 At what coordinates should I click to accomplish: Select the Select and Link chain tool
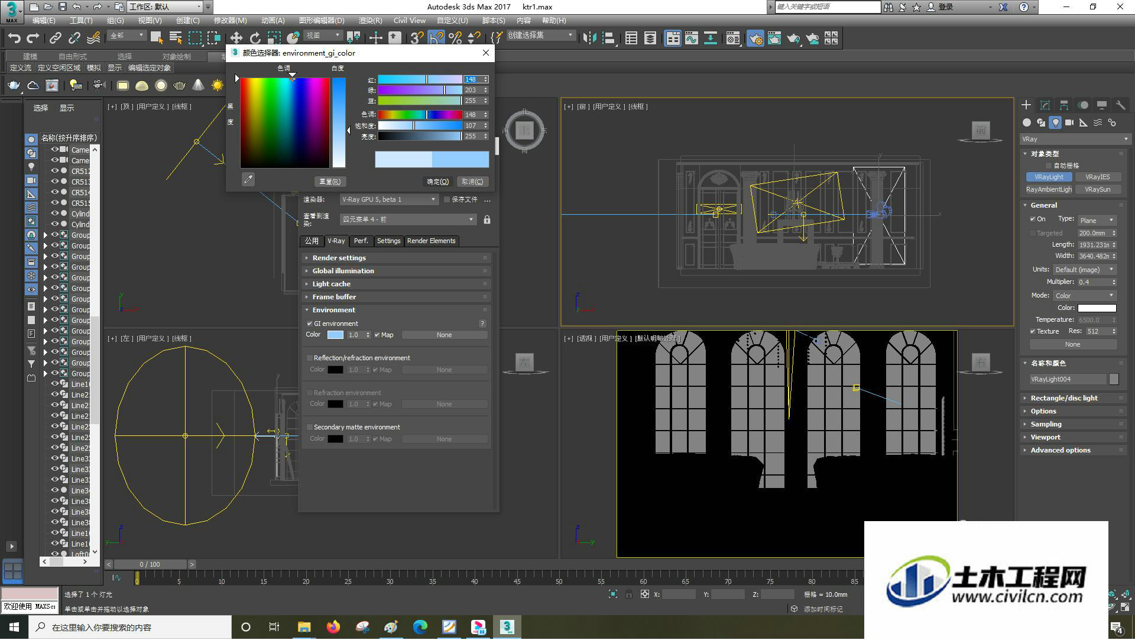[55, 38]
